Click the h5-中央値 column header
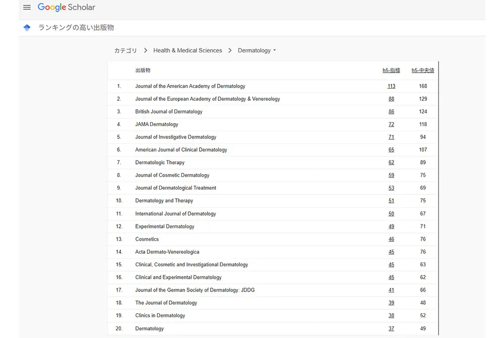This screenshot has width=504, height=338. [x=423, y=70]
